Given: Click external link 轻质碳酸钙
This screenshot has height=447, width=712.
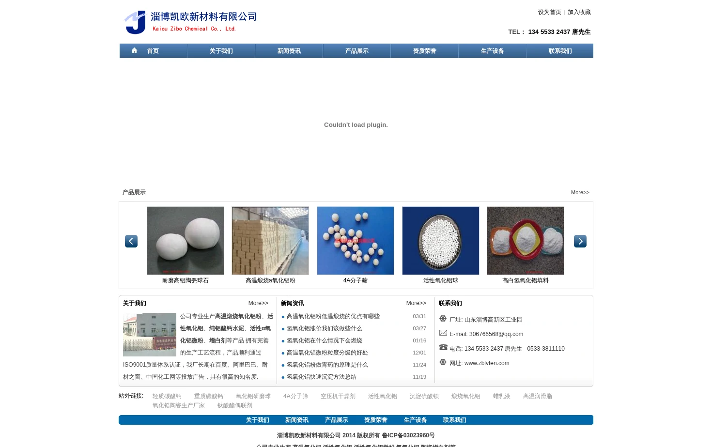Looking at the screenshot, I should [167, 396].
